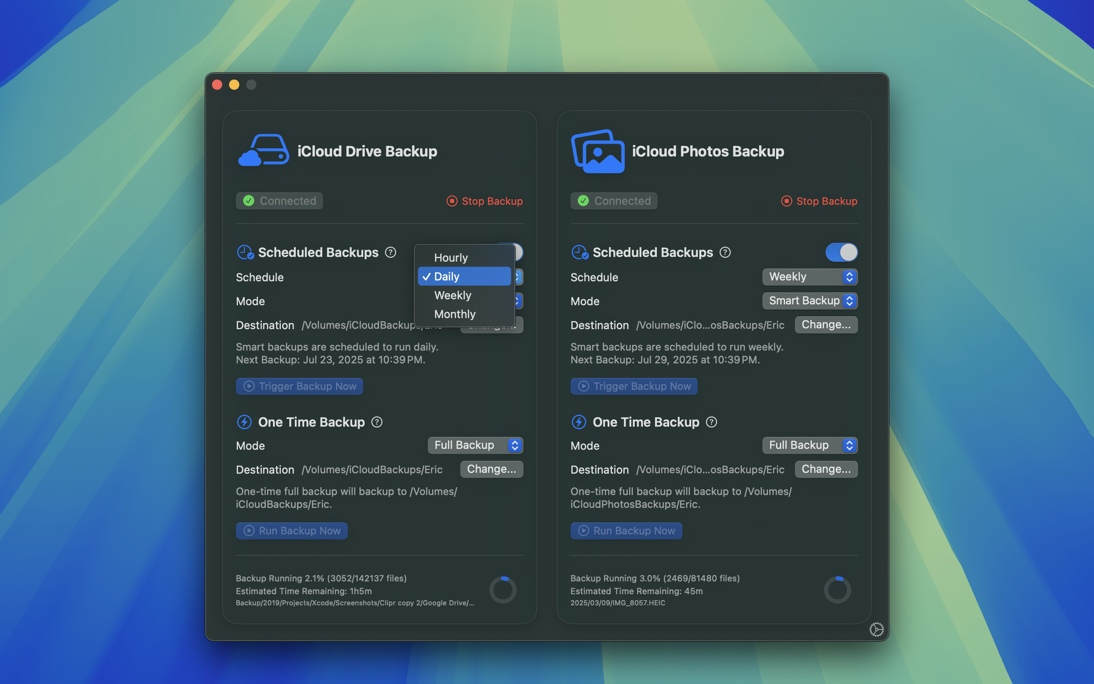The height and width of the screenshot is (684, 1094).
Task: Open help for Drive One Time Backup
Action: 377,422
